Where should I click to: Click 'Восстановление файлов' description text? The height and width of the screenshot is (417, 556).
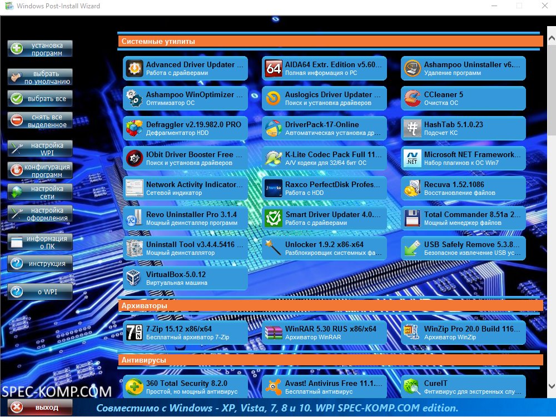460,193
